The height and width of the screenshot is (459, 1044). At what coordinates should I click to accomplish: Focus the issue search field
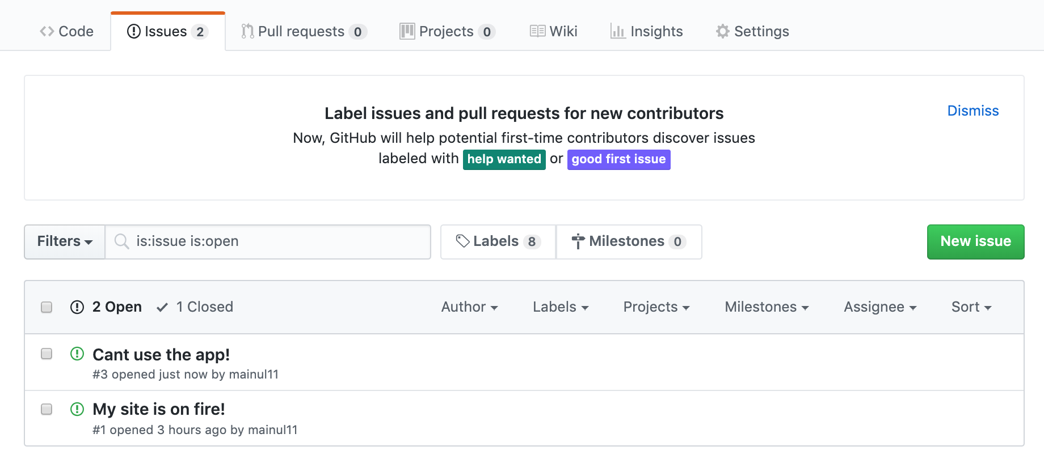[268, 241]
